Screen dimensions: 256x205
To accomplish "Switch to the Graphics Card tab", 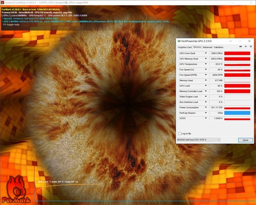I will pyautogui.click(x=185, y=47).
